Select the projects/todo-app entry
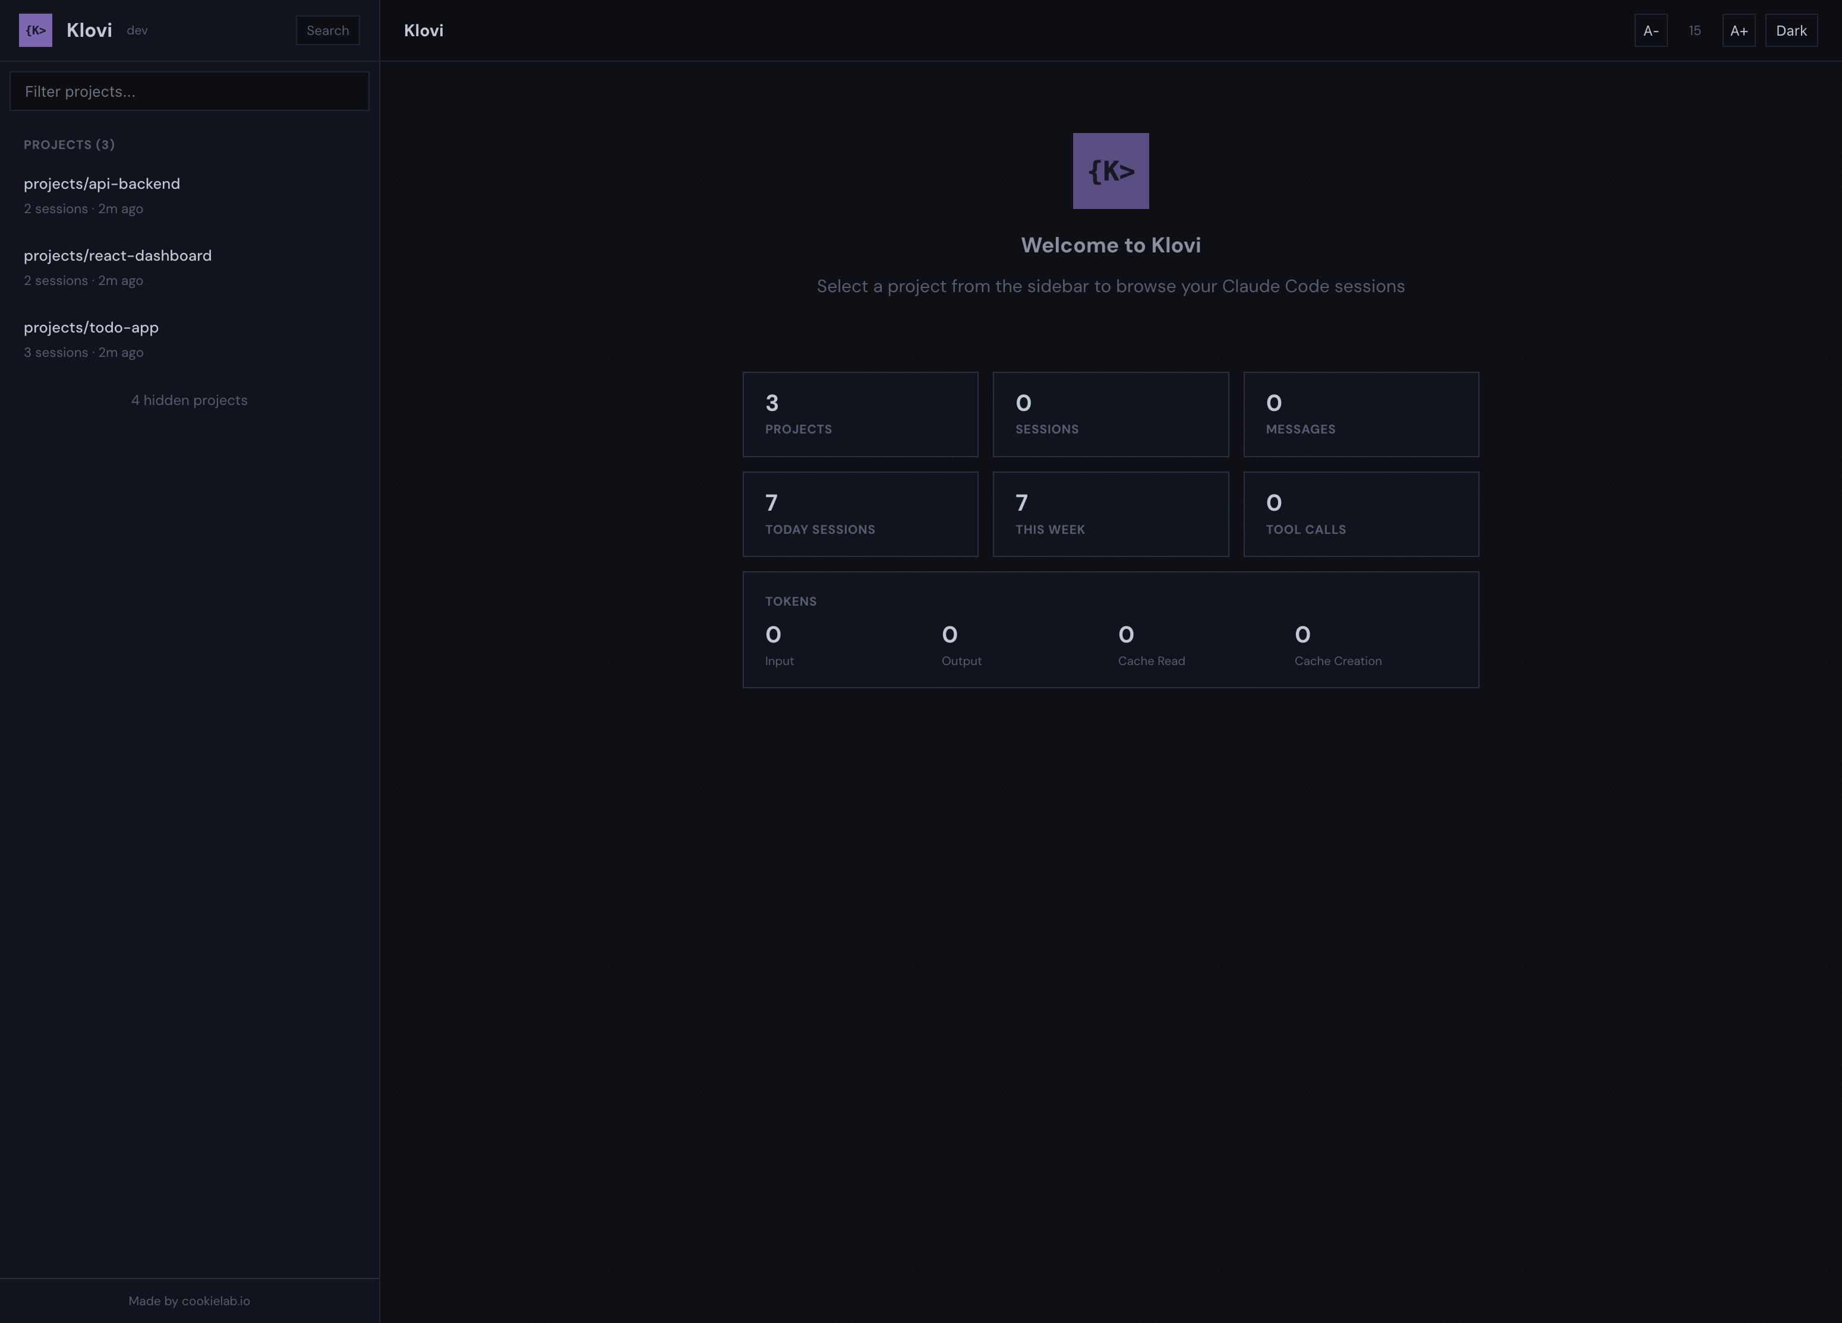This screenshot has height=1323, width=1842. [x=90, y=327]
